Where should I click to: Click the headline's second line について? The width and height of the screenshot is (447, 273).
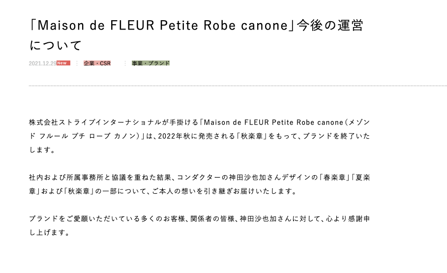[56, 45]
